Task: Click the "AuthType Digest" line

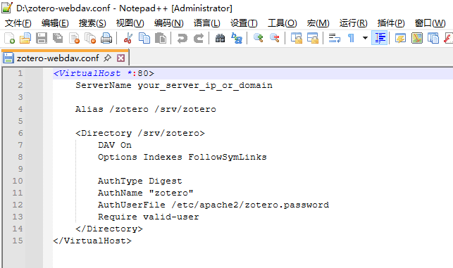Action: click(x=139, y=181)
